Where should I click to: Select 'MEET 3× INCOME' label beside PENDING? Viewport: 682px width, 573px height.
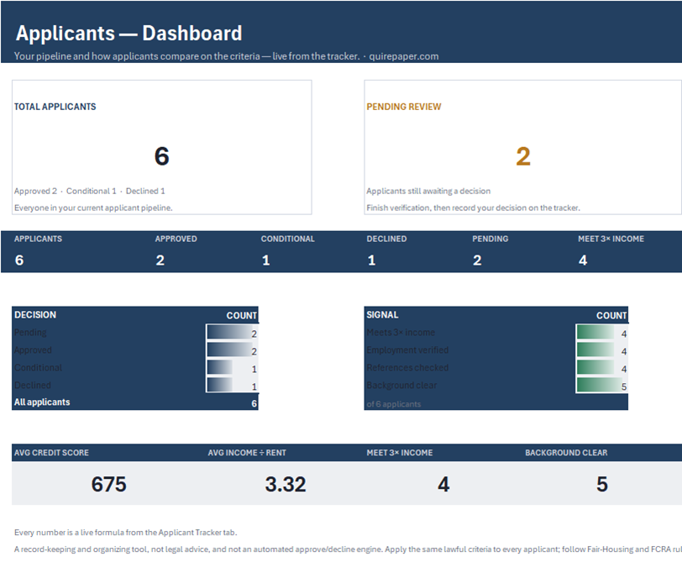[x=611, y=239]
